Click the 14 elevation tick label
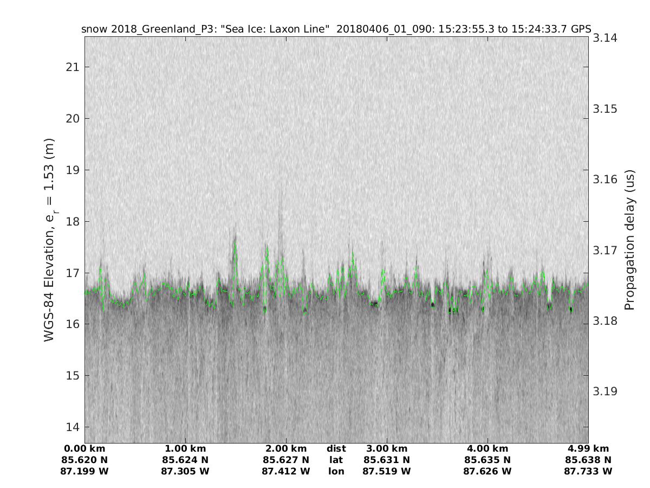Image resolution: width=650 pixels, height=488 pixels. point(73,427)
